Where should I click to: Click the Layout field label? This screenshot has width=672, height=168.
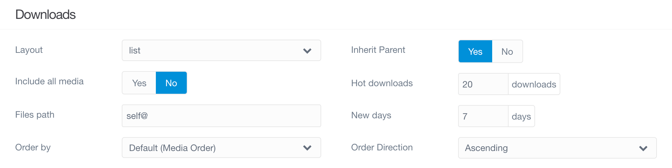point(29,50)
